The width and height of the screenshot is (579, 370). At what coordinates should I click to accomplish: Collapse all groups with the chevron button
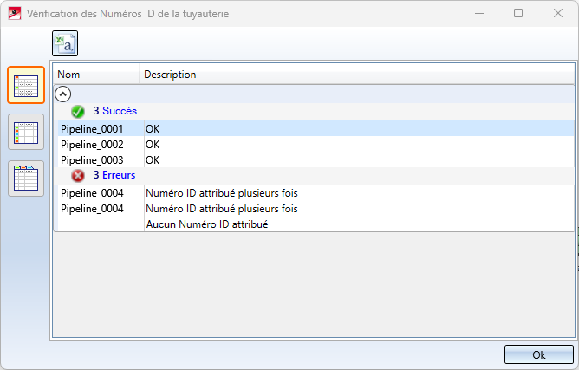[x=63, y=94]
